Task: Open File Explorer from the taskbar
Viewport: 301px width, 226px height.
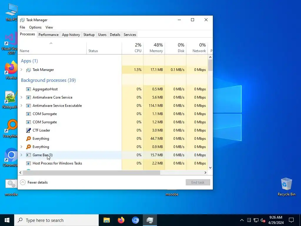Action: (106, 220)
